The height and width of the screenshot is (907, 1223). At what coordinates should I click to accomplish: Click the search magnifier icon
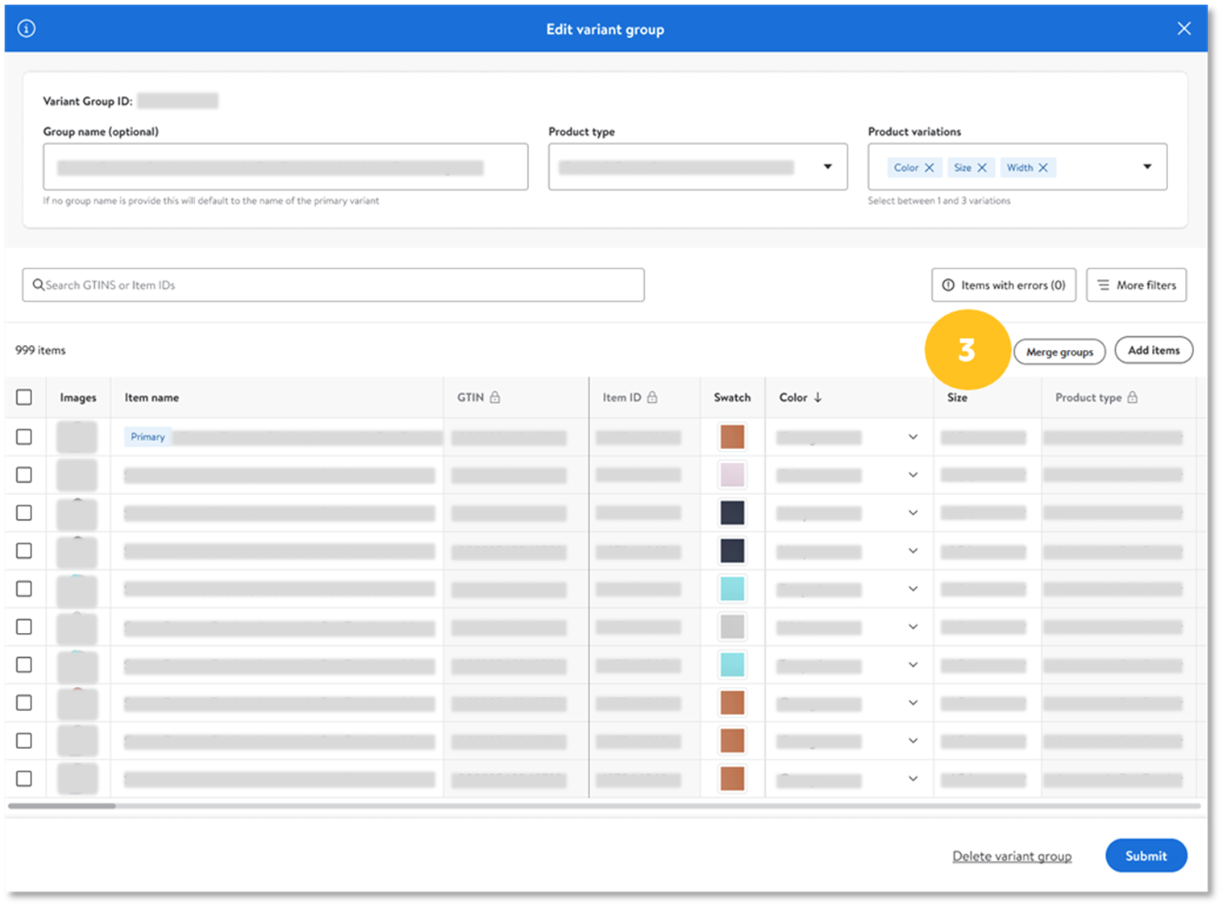[x=38, y=285]
